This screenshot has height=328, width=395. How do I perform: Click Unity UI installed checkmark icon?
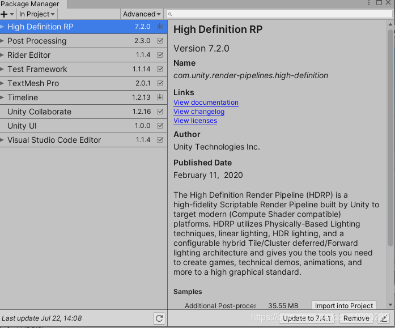(160, 125)
